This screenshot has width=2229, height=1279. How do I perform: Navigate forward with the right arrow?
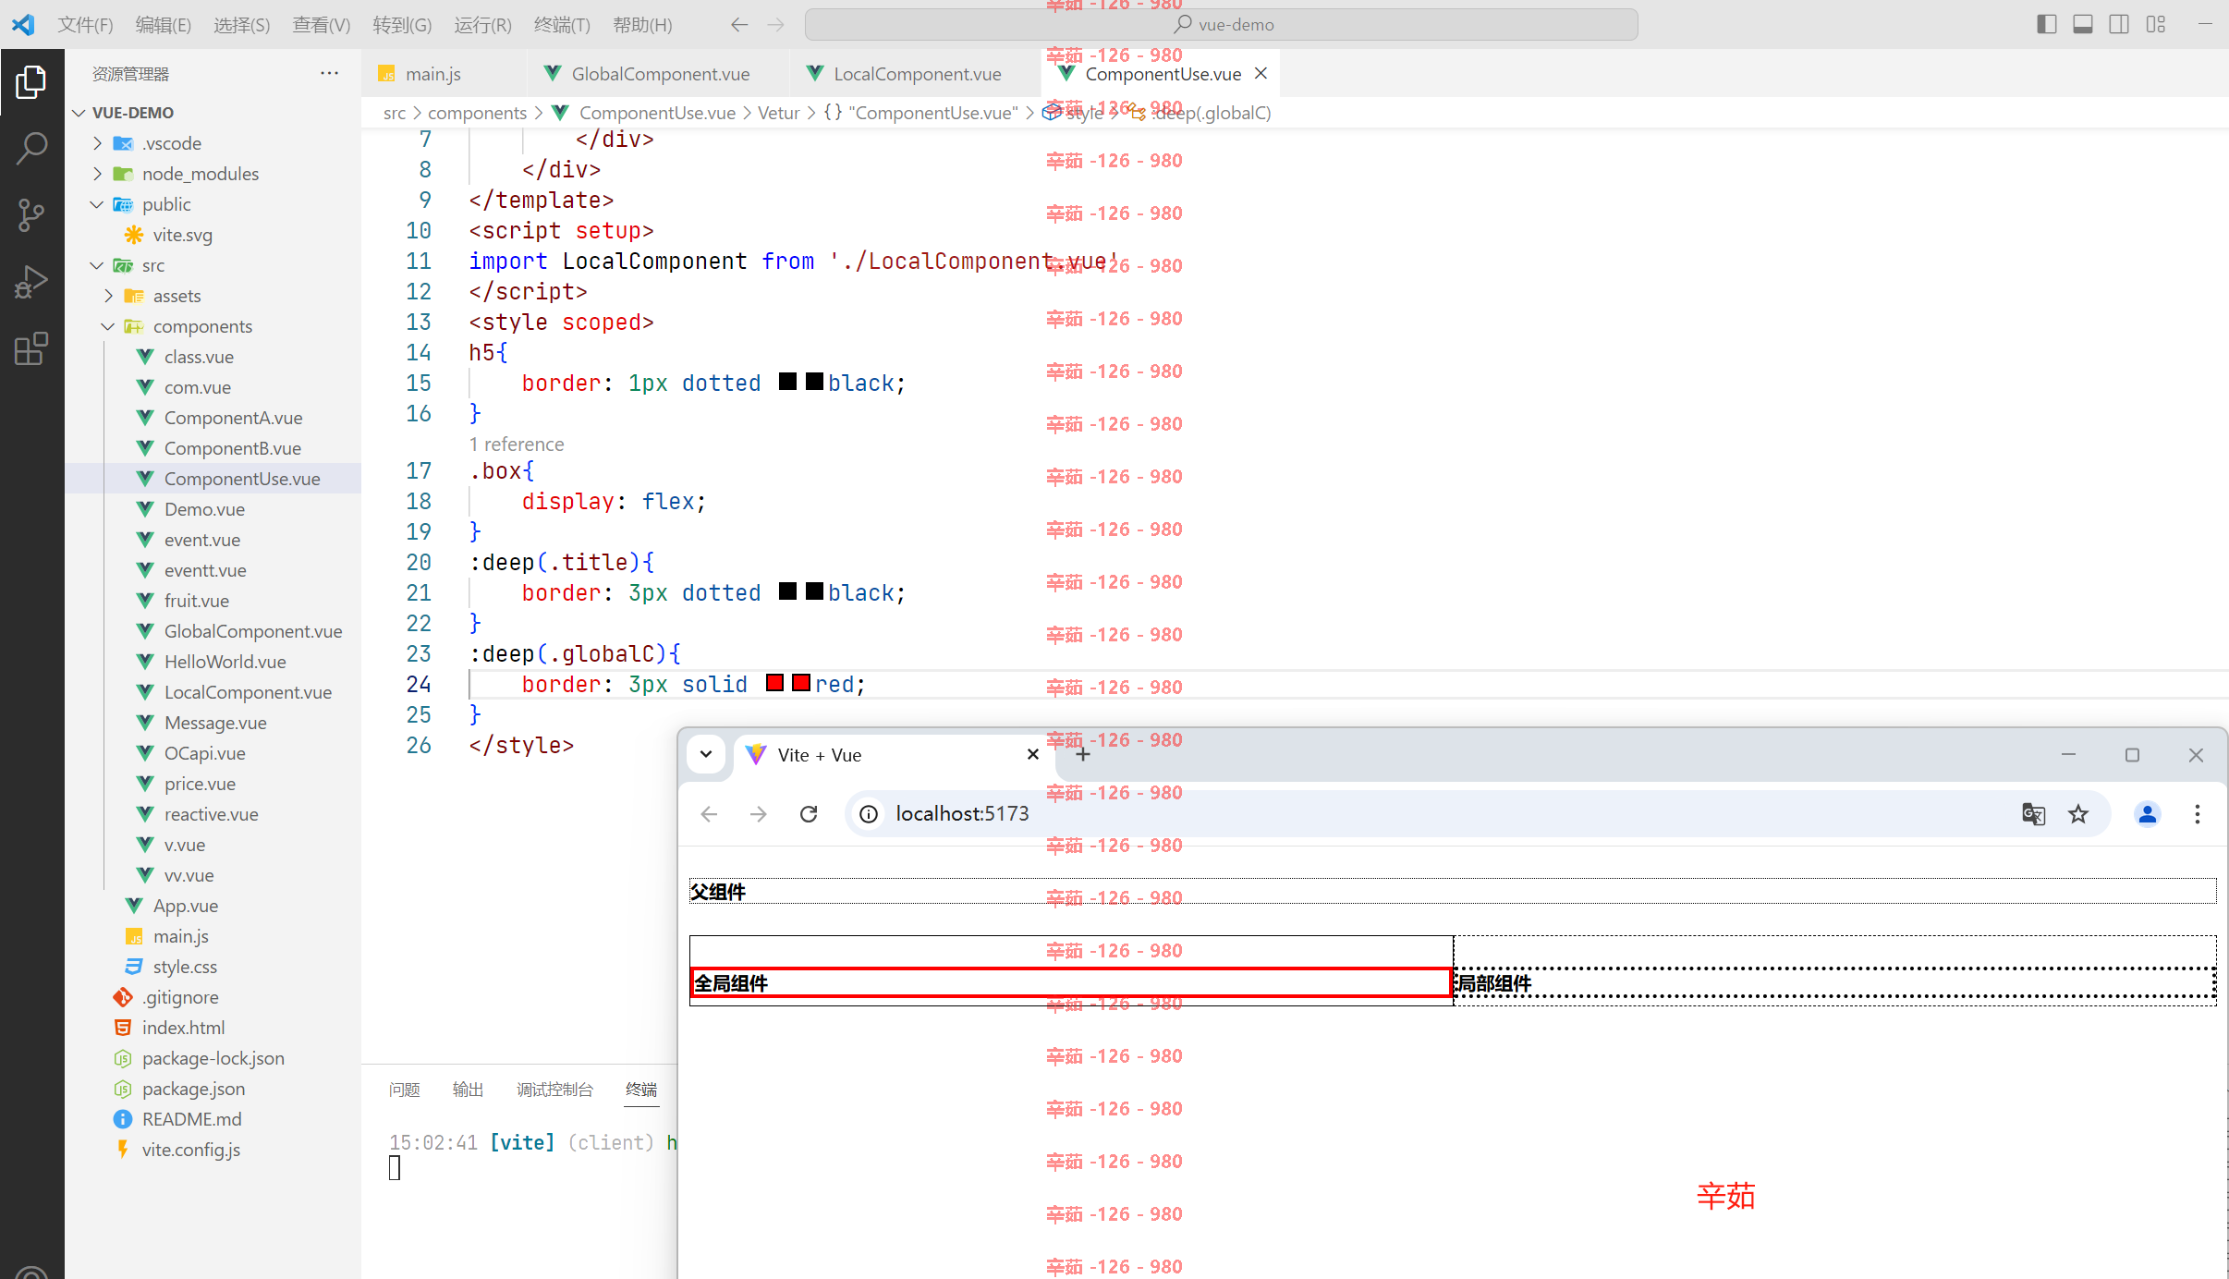click(x=776, y=25)
